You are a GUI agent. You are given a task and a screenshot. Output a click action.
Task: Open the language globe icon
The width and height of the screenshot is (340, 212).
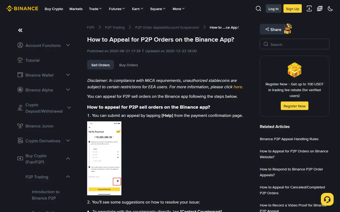click(x=320, y=9)
